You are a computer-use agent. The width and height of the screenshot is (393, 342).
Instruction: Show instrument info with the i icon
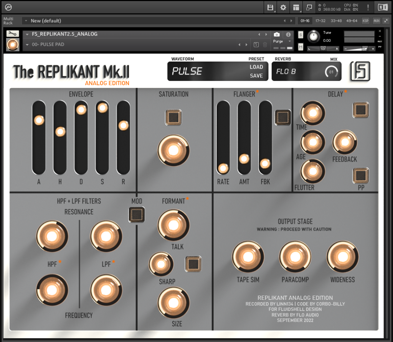(x=288, y=34)
